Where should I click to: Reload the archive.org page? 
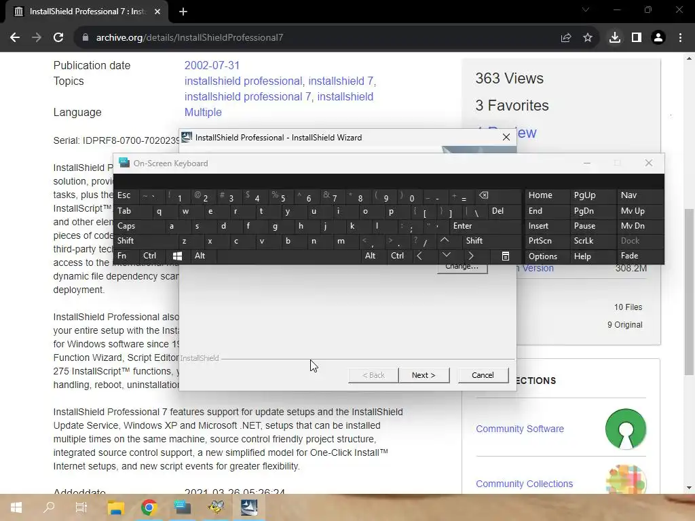(x=58, y=38)
